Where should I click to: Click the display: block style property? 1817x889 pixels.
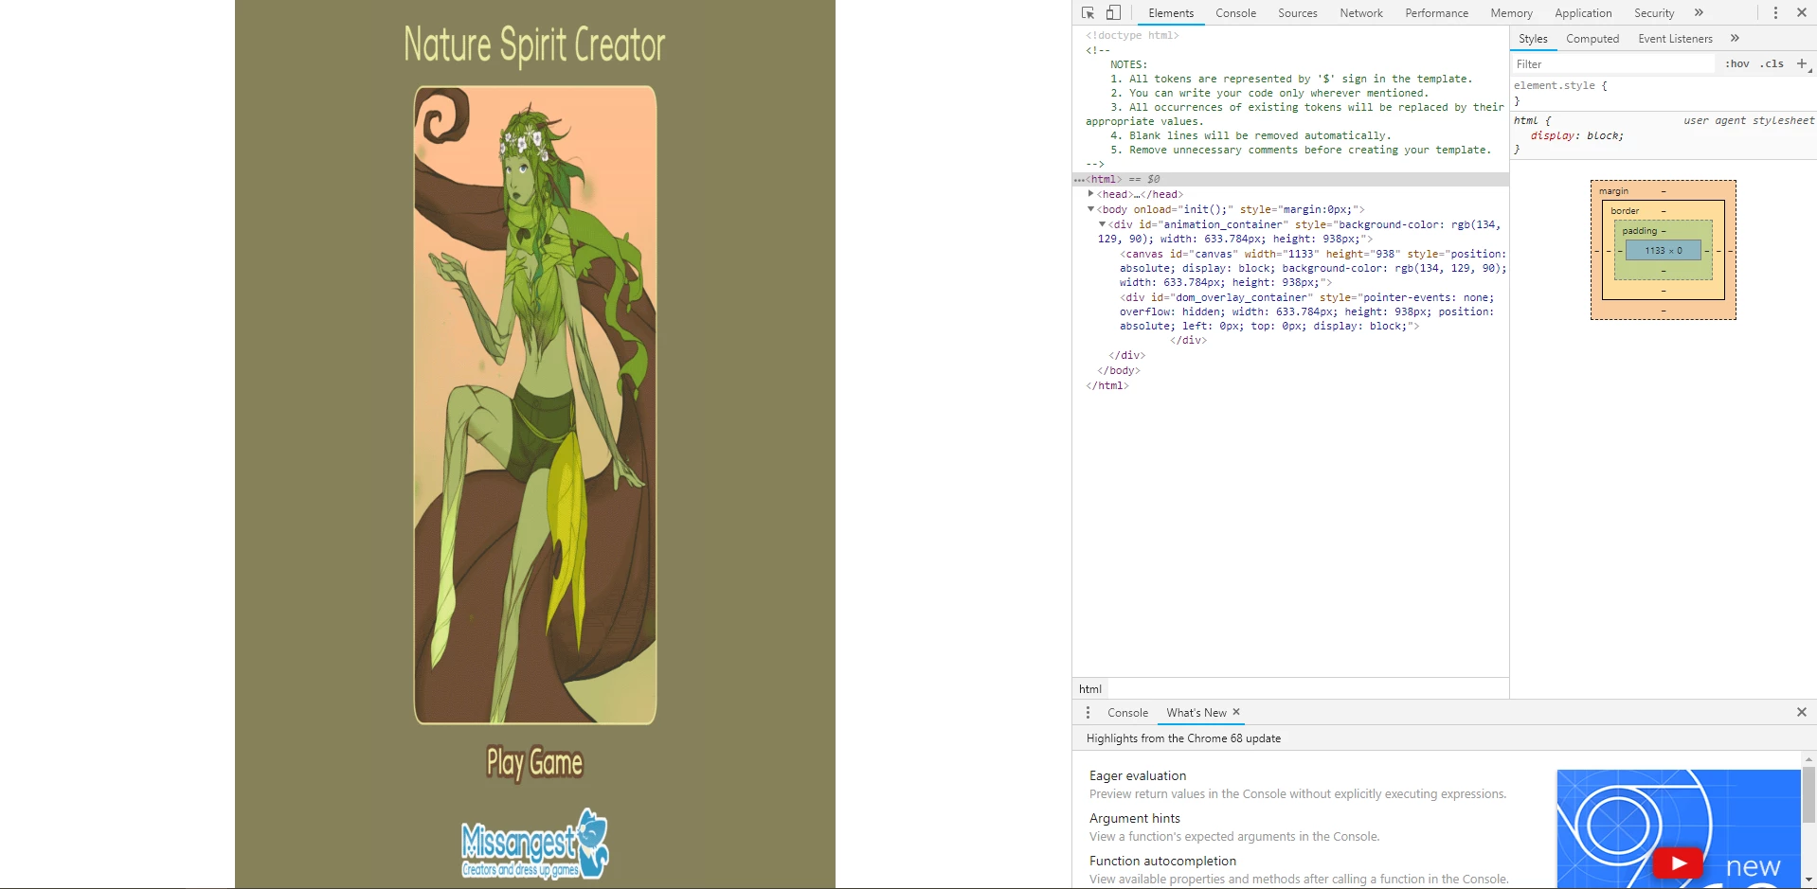1577,135
